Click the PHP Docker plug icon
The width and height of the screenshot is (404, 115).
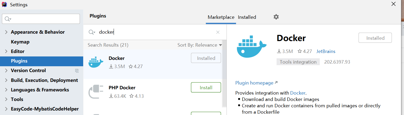(x=96, y=92)
